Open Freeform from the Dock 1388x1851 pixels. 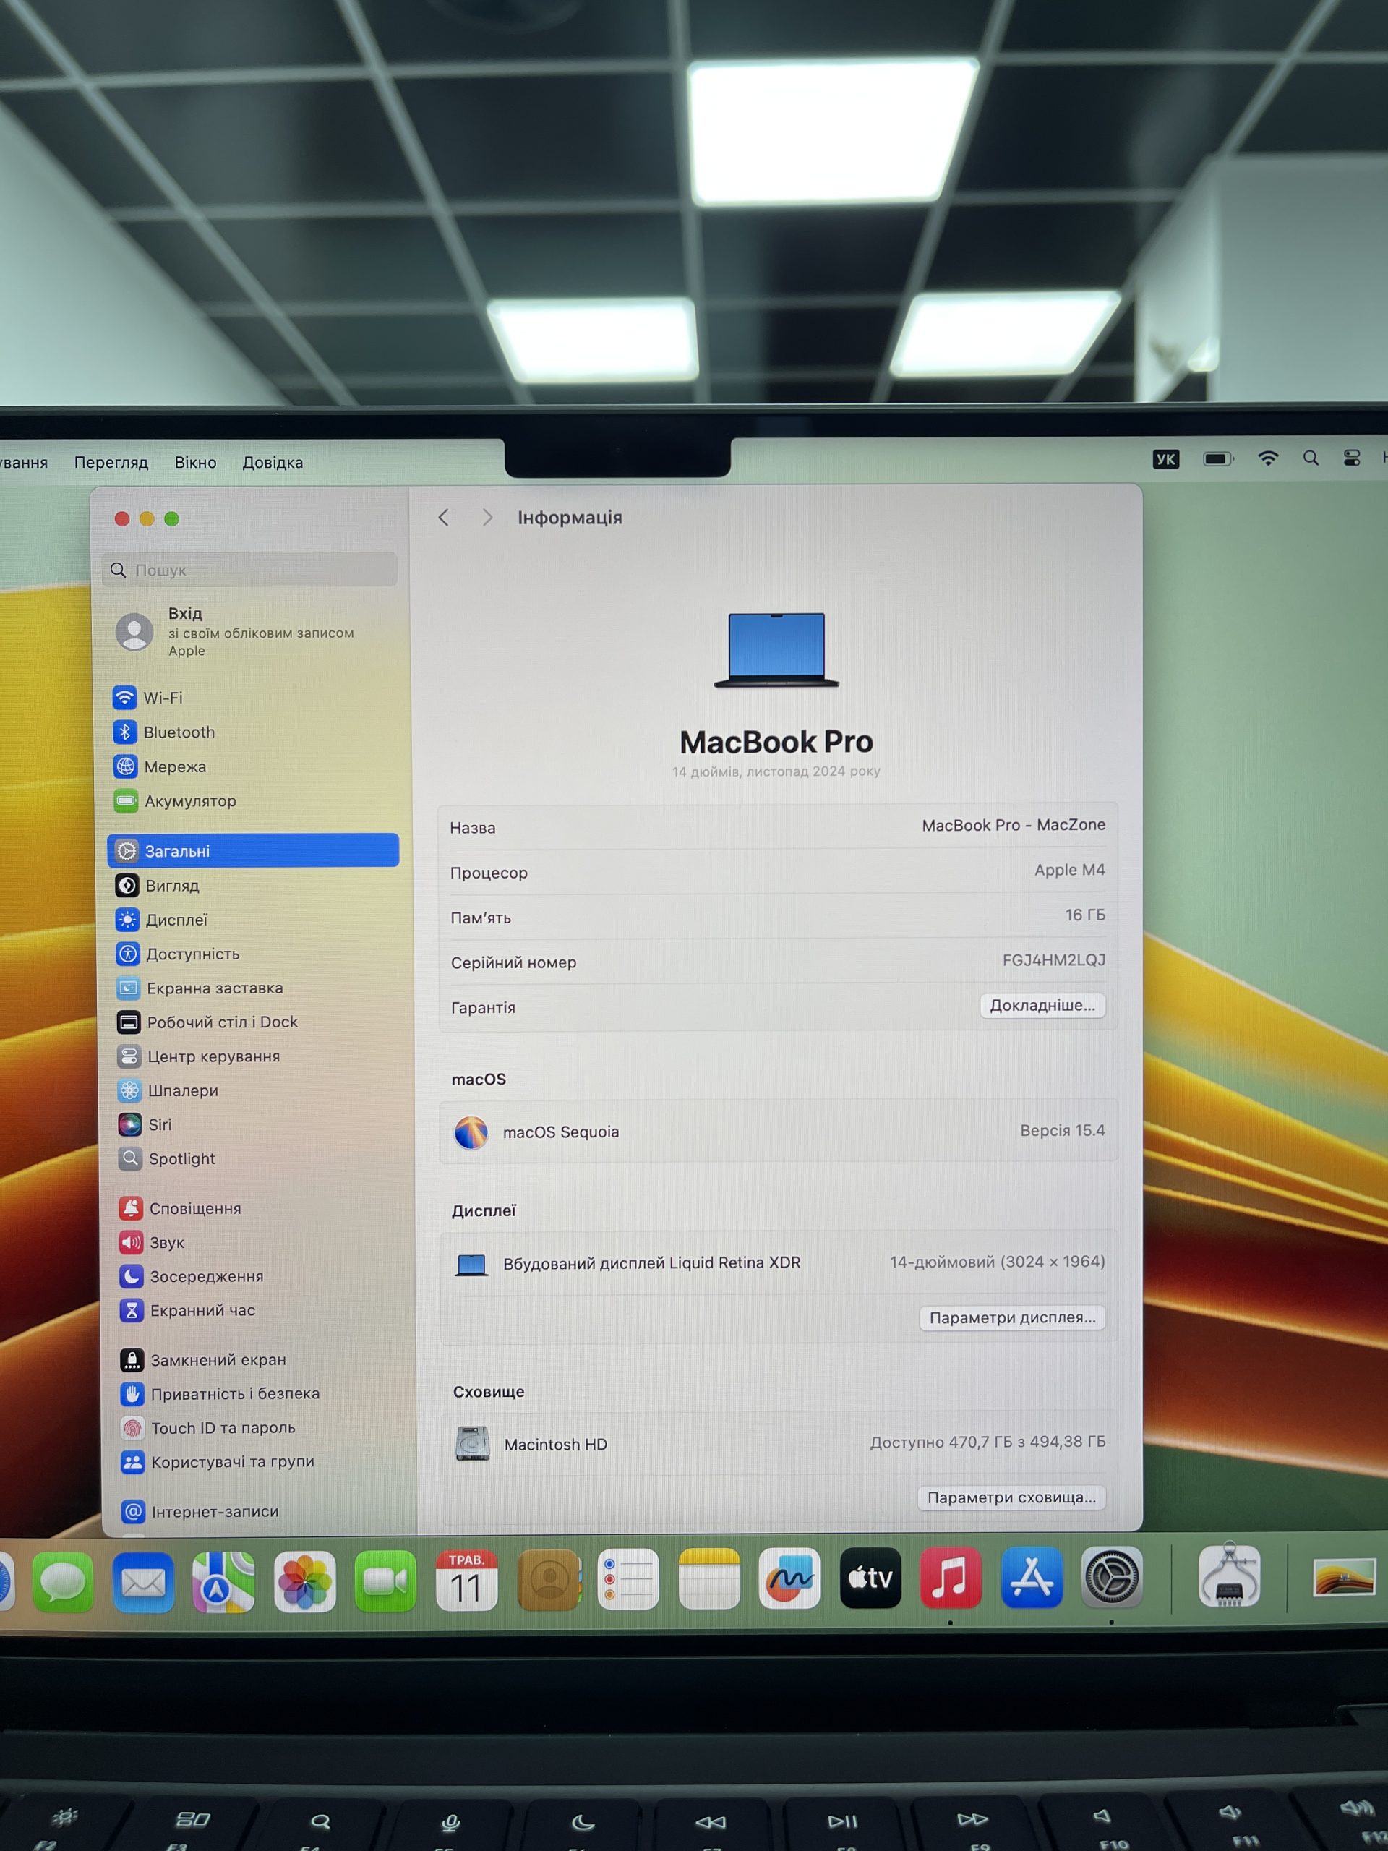click(790, 1578)
